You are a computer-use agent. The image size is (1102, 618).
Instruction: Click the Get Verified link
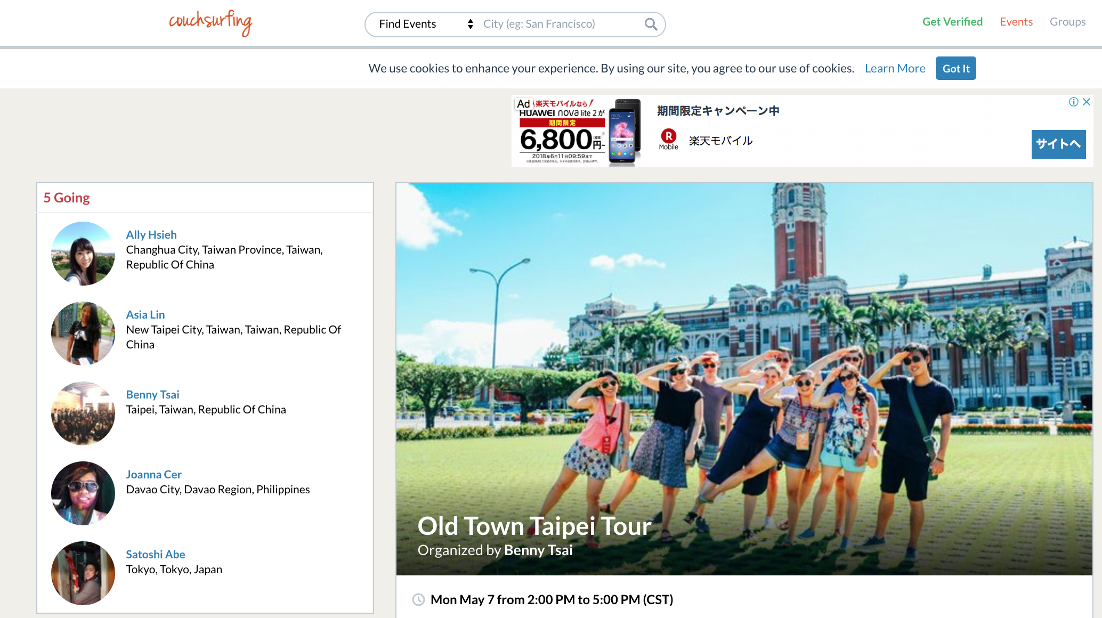[952, 22]
